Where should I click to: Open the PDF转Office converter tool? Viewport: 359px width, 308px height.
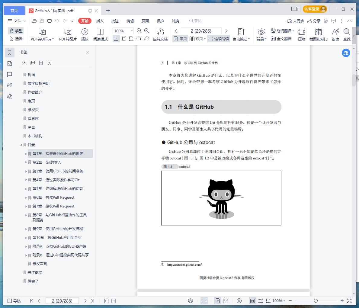(42, 35)
